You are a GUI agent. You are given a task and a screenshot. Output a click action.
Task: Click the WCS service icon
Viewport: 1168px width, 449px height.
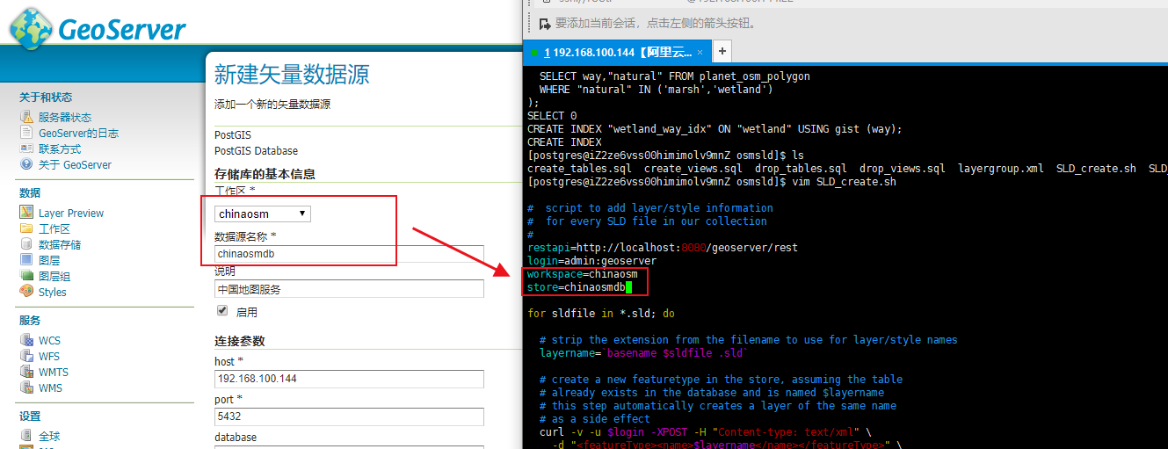click(26, 340)
